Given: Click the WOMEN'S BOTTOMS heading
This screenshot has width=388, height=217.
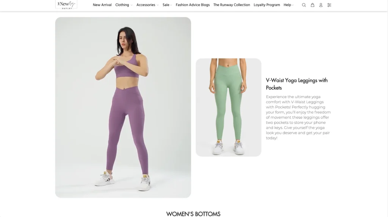Looking at the screenshot, I should pos(193,214).
